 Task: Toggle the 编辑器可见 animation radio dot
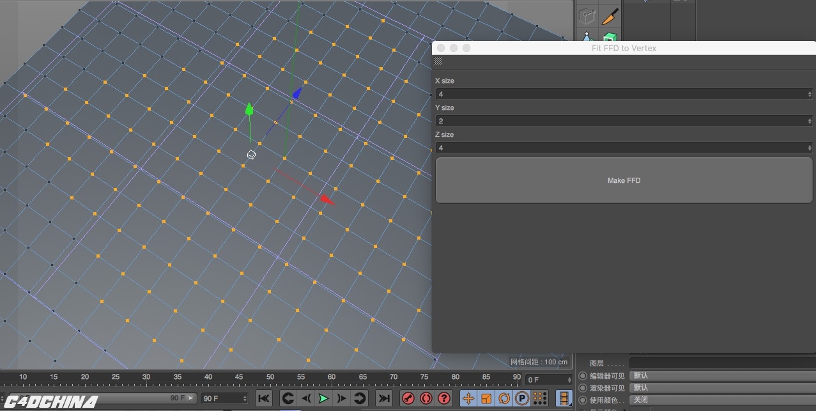click(x=582, y=376)
